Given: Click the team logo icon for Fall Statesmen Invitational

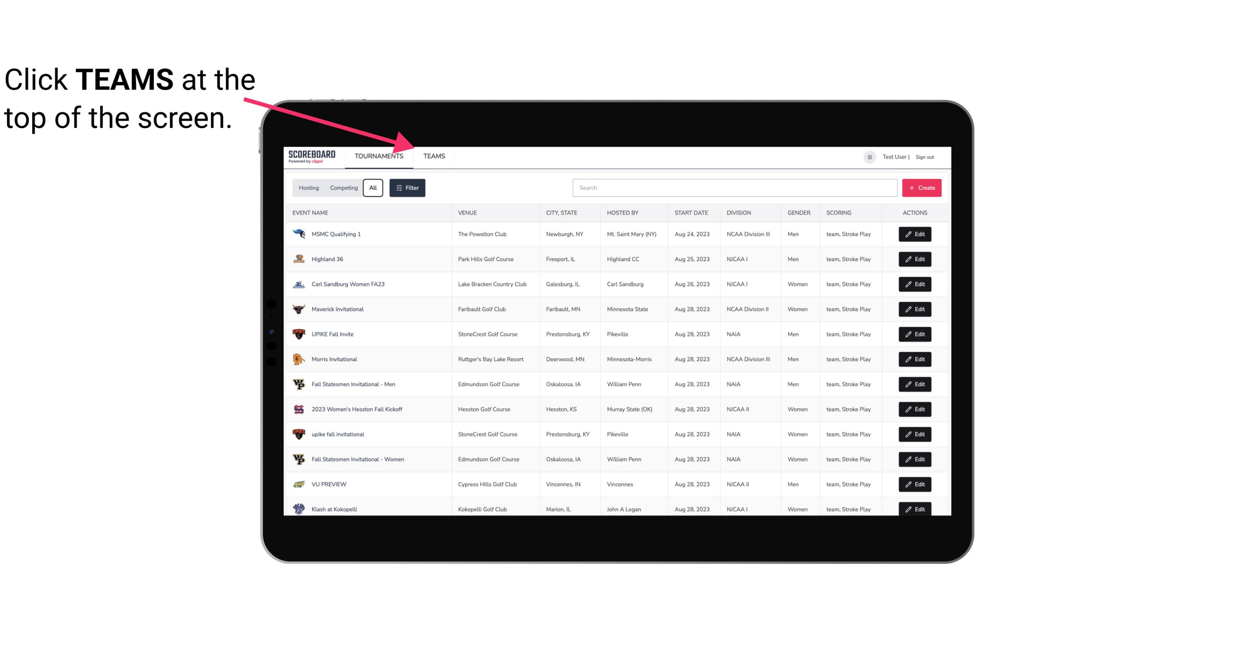Looking at the screenshot, I should click(299, 384).
